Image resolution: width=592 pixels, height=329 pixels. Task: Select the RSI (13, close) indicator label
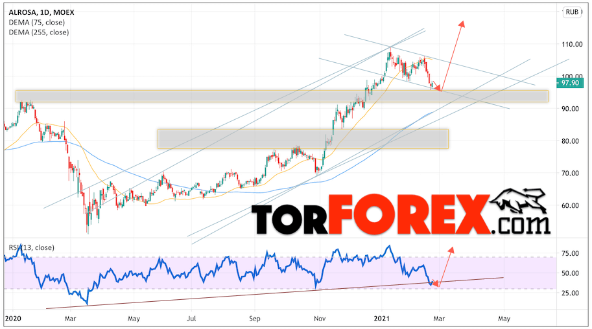32,247
